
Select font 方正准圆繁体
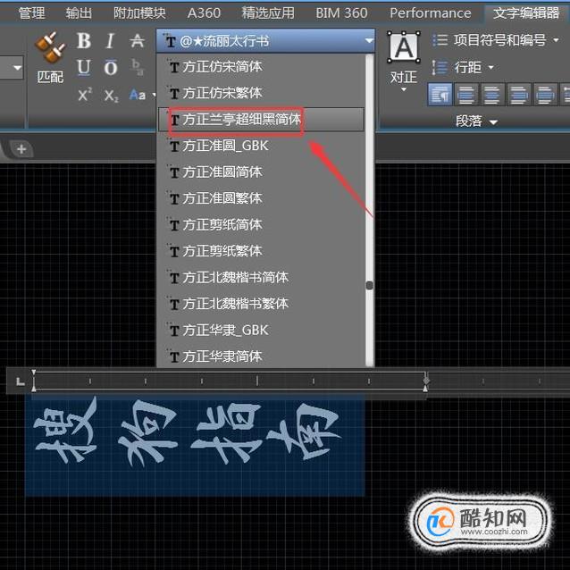[x=262, y=198]
